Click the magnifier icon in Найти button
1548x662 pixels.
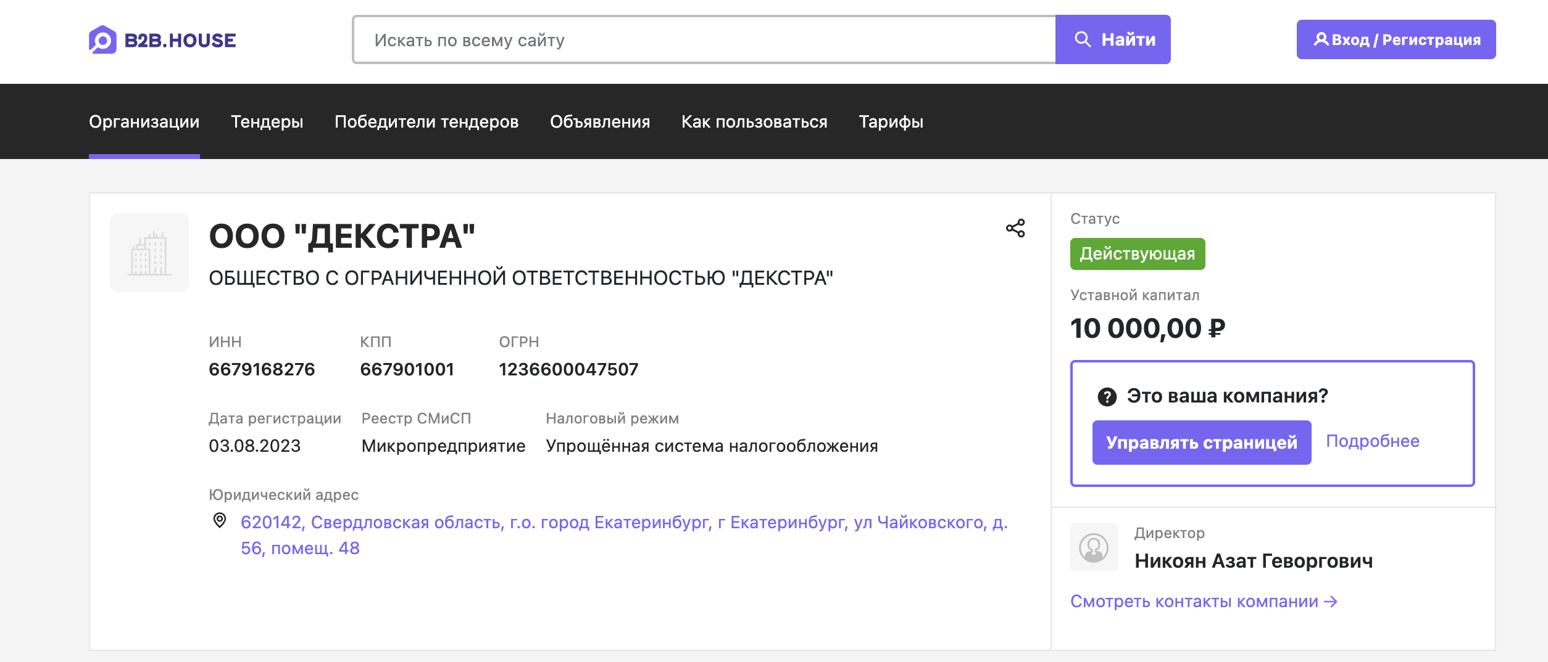[1083, 39]
